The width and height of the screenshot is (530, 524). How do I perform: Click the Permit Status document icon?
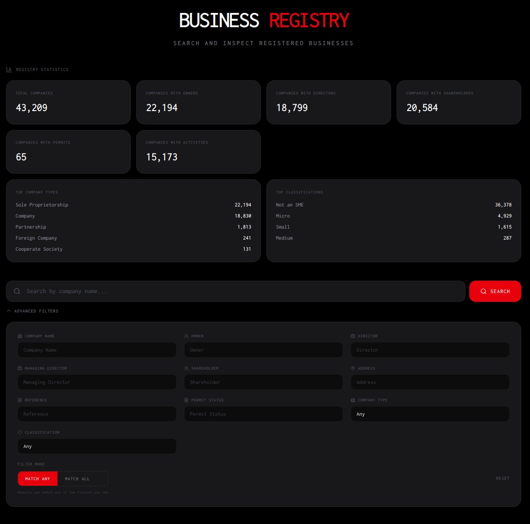tap(186, 400)
